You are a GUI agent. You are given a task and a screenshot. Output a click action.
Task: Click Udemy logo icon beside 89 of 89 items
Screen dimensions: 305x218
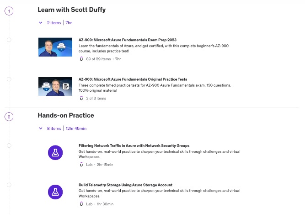coord(81,59)
